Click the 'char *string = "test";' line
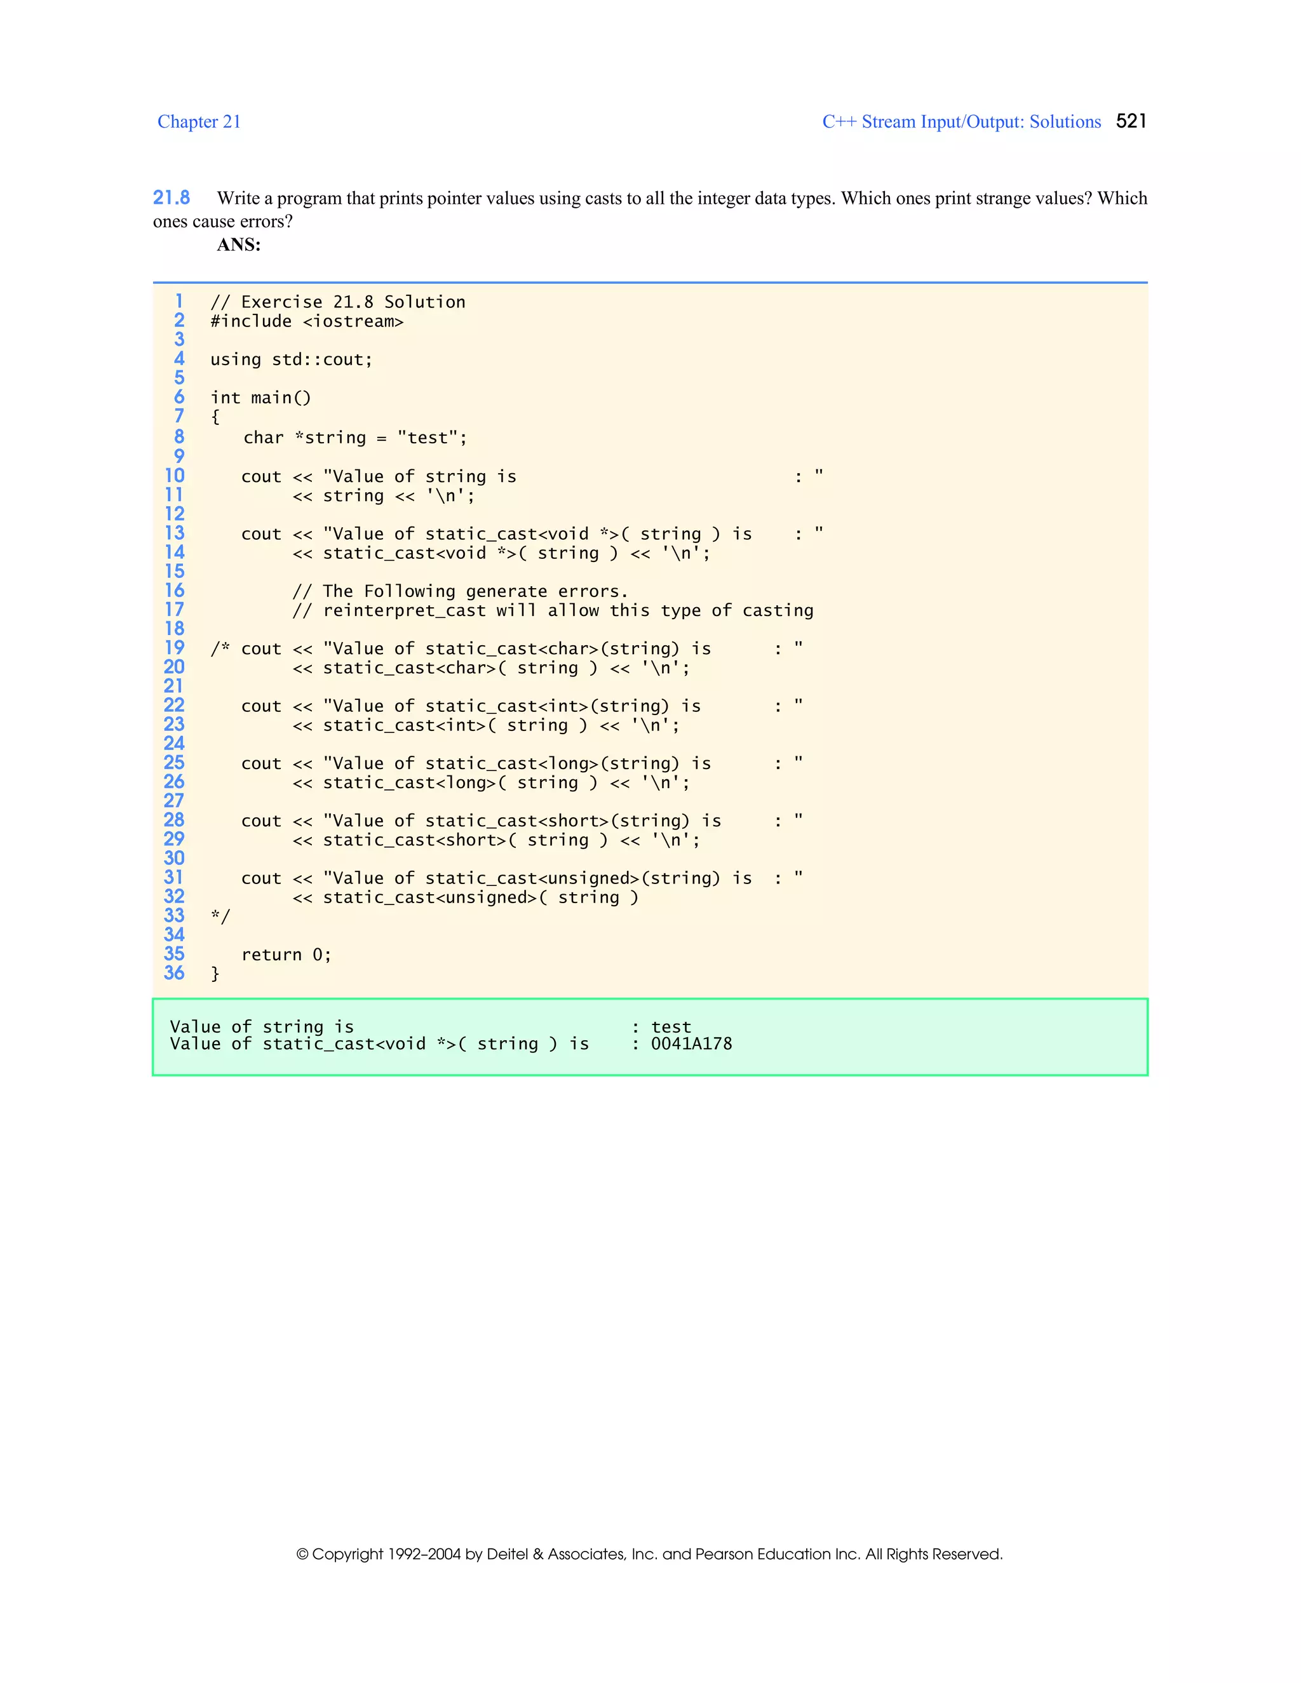 pos(355,438)
